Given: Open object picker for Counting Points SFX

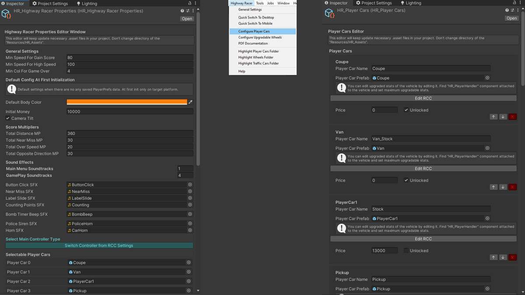Looking at the screenshot, I should click(x=190, y=205).
